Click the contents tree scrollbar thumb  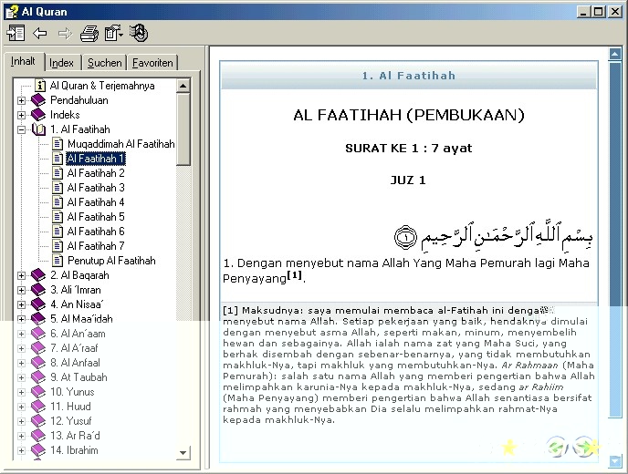point(183,129)
